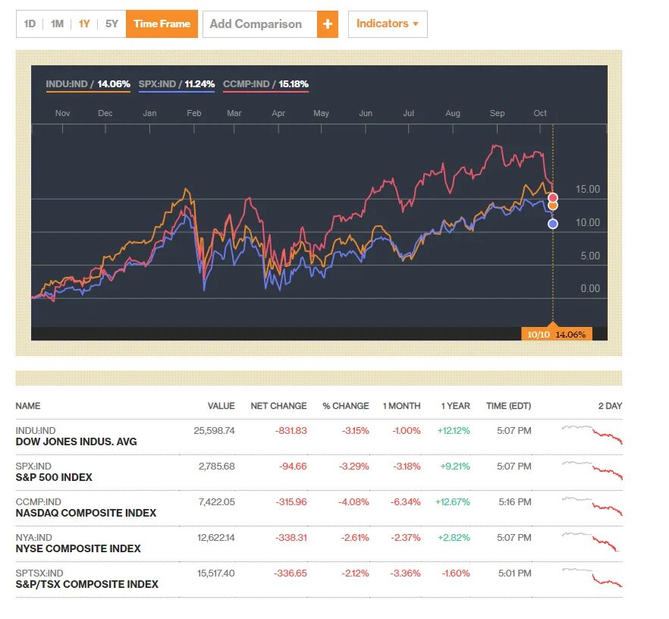Viewport: 669px width, 619px height.
Task: Click the S&P 500 value 2,785.68
Action: pyautogui.click(x=216, y=467)
